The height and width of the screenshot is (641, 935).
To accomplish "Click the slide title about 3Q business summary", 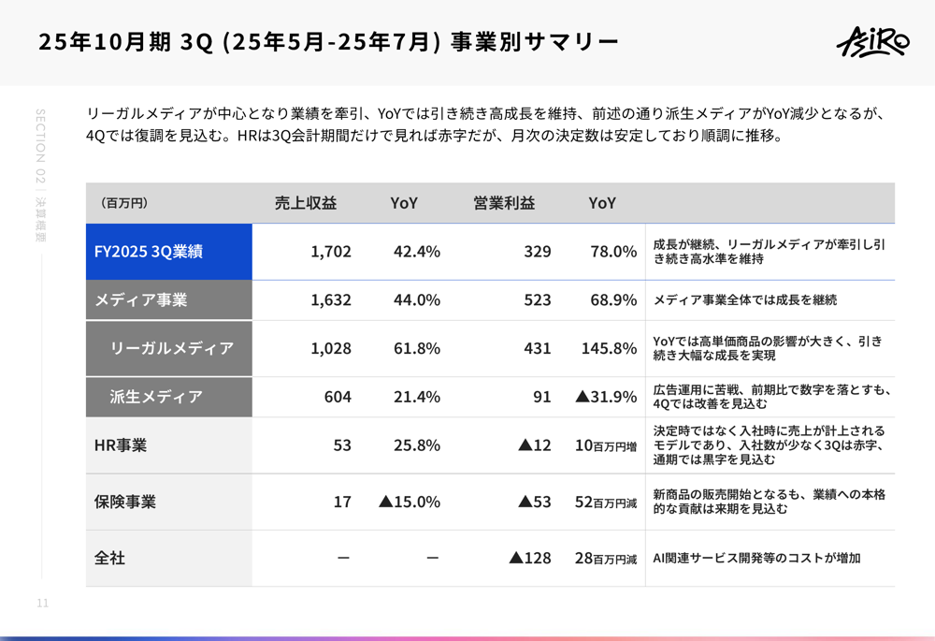I will 328,42.
